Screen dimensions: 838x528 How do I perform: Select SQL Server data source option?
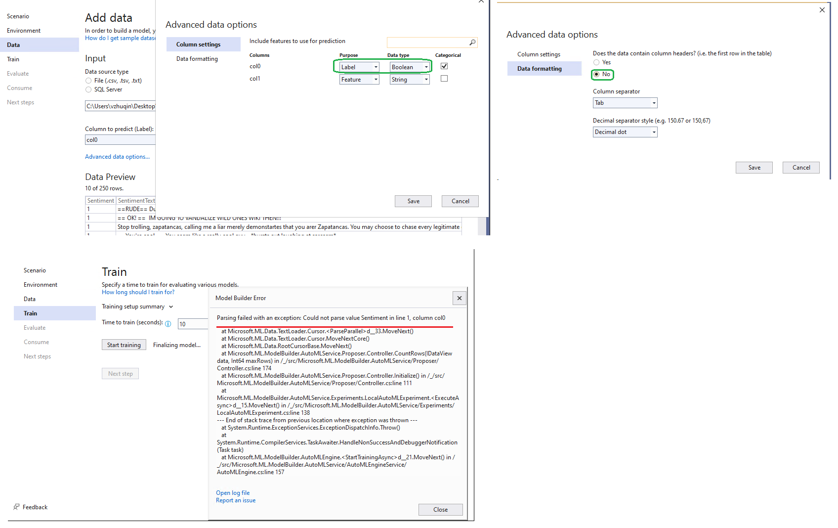tap(88, 89)
